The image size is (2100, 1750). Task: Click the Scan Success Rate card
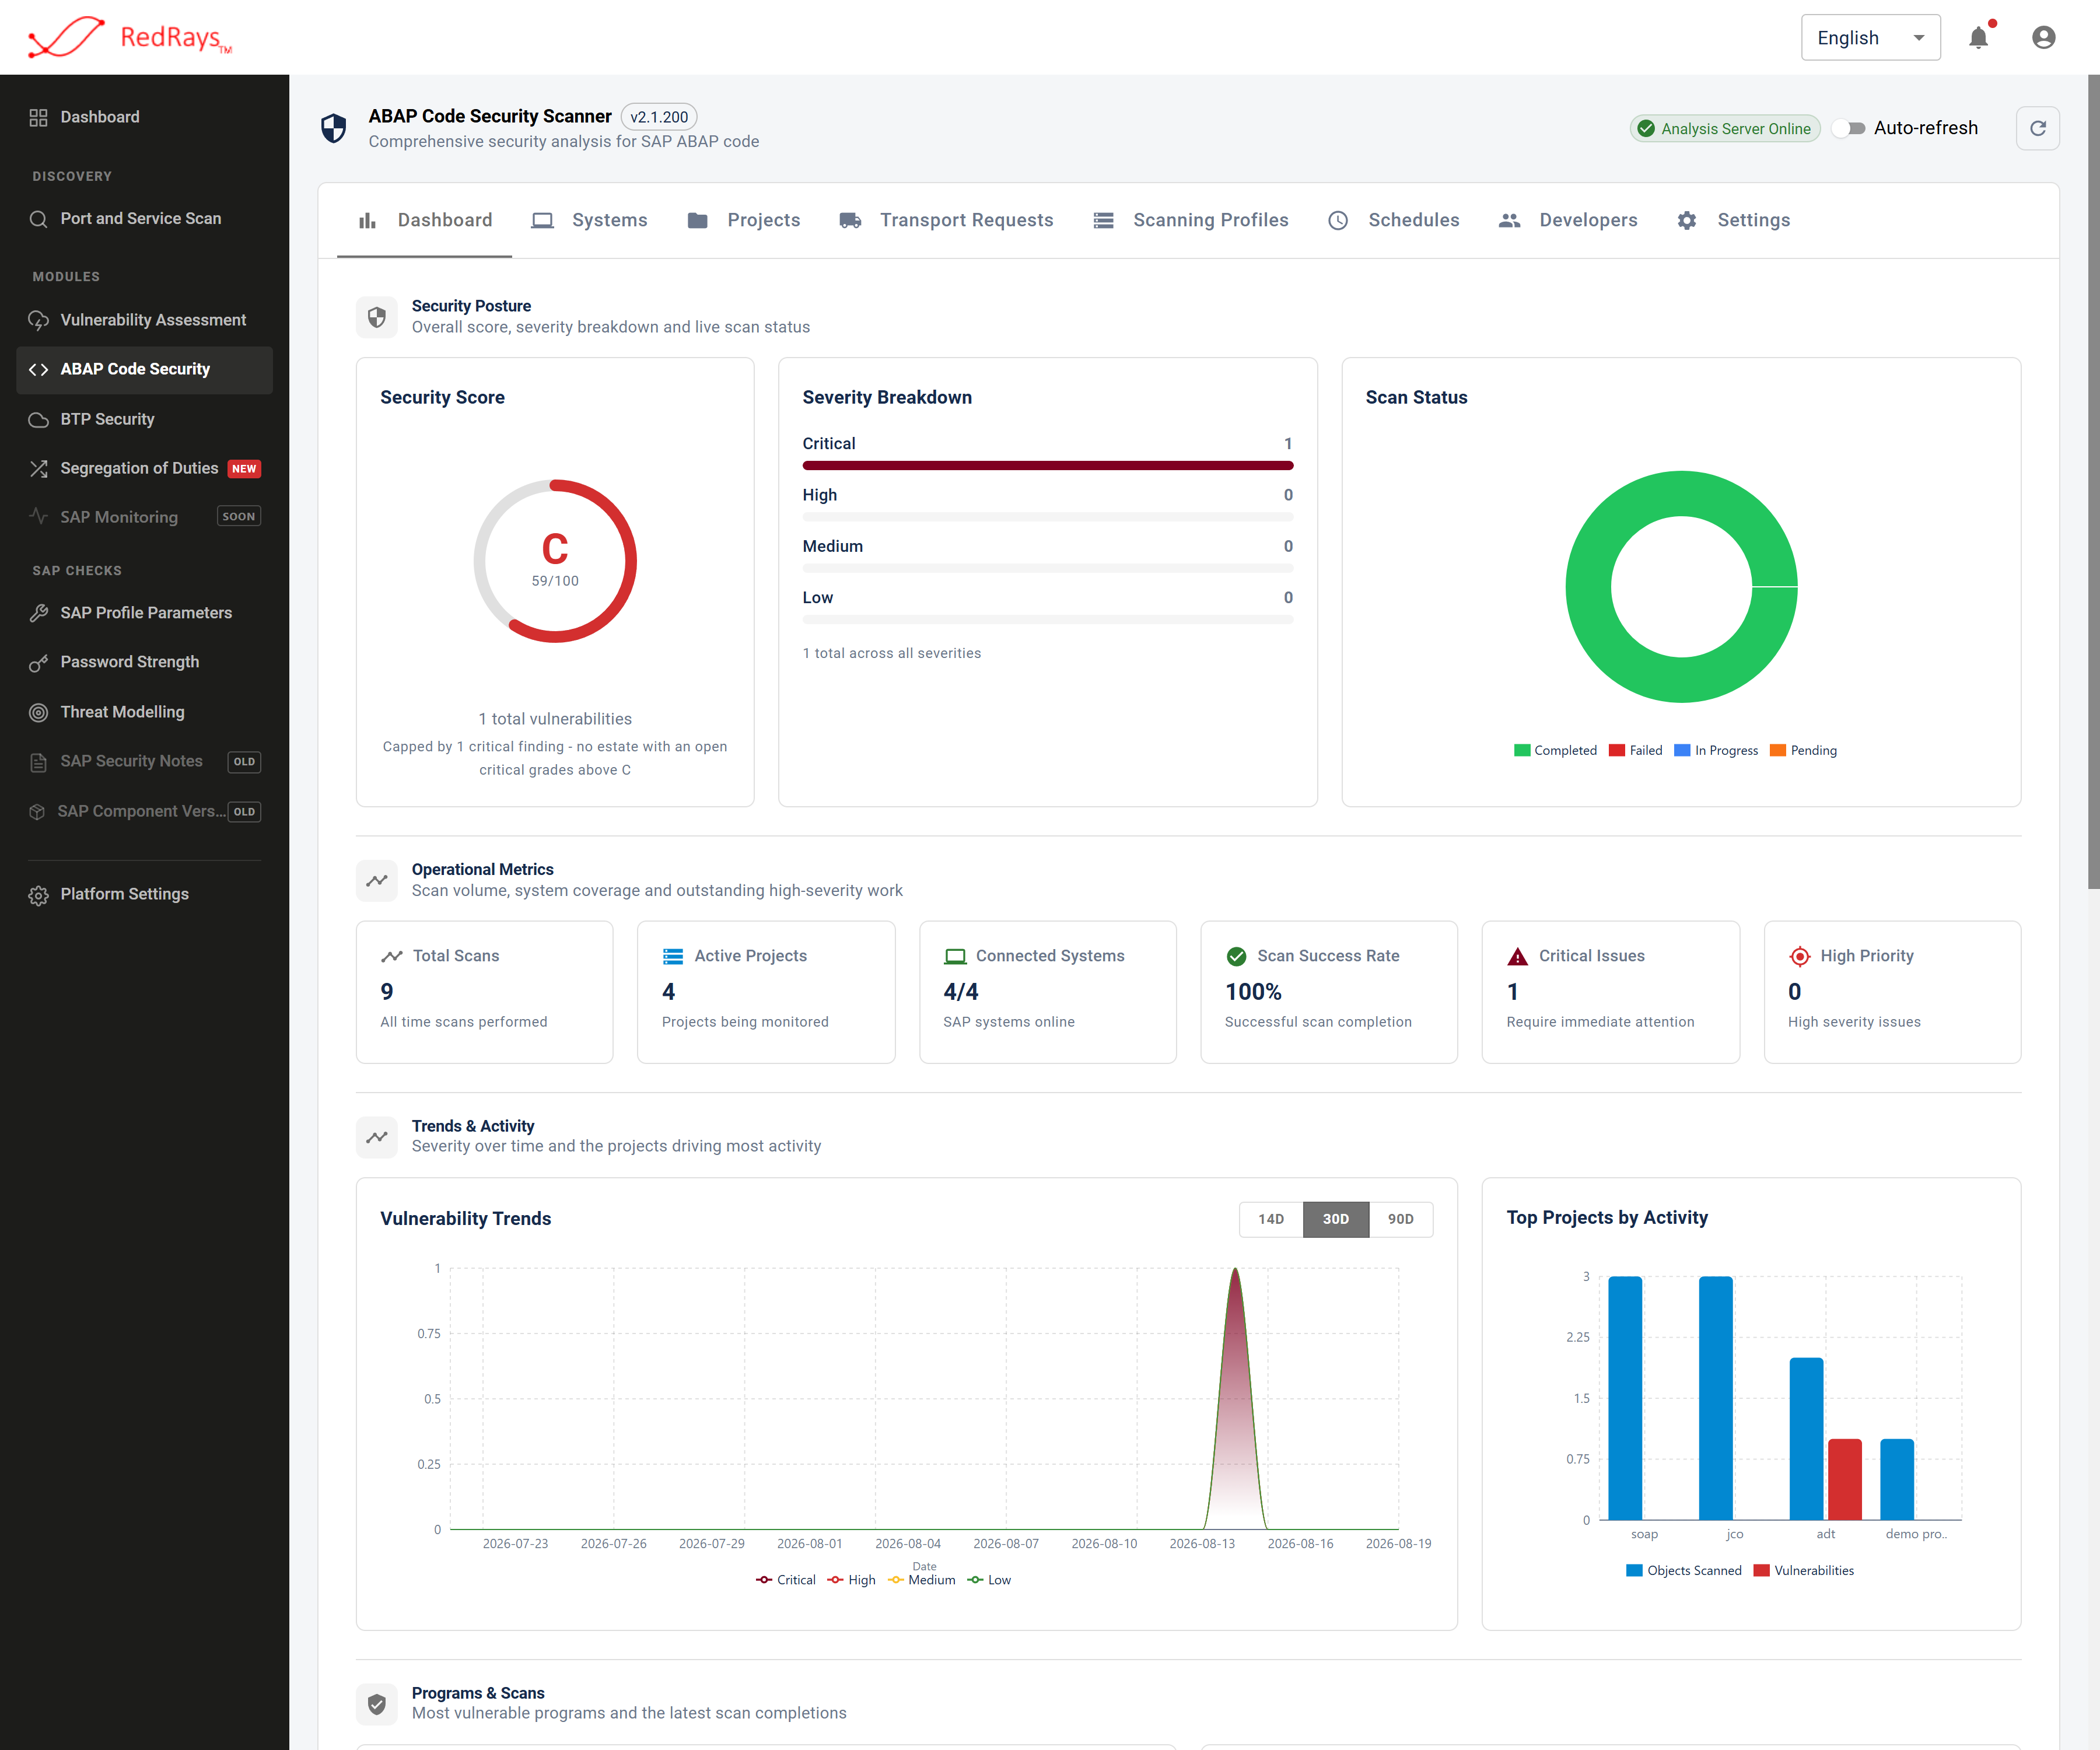point(1329,992)
